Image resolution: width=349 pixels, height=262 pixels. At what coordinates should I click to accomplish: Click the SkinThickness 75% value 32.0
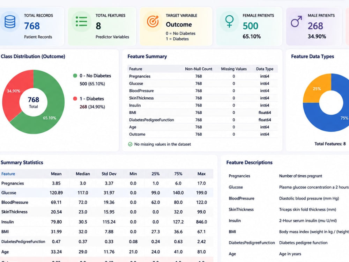(x=178, y=212)
